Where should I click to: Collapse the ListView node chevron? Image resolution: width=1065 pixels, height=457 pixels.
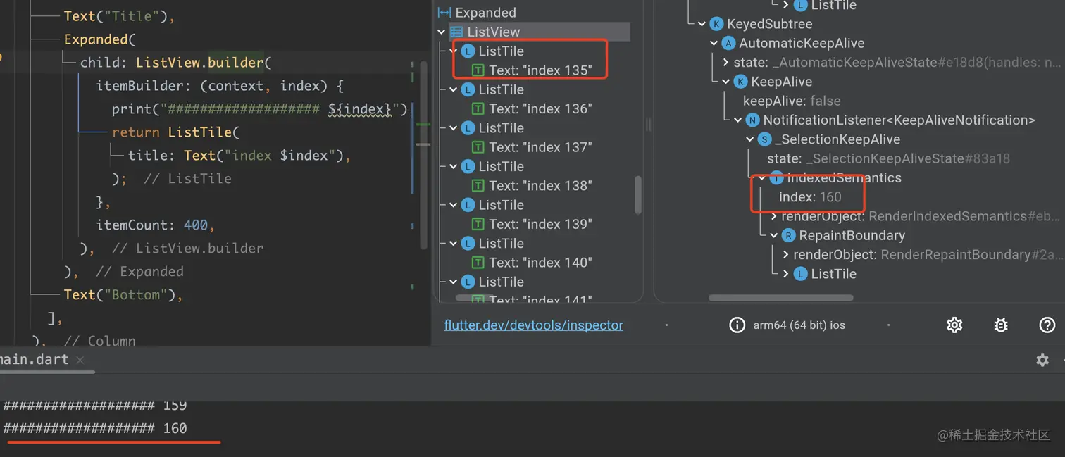(442, 32)
